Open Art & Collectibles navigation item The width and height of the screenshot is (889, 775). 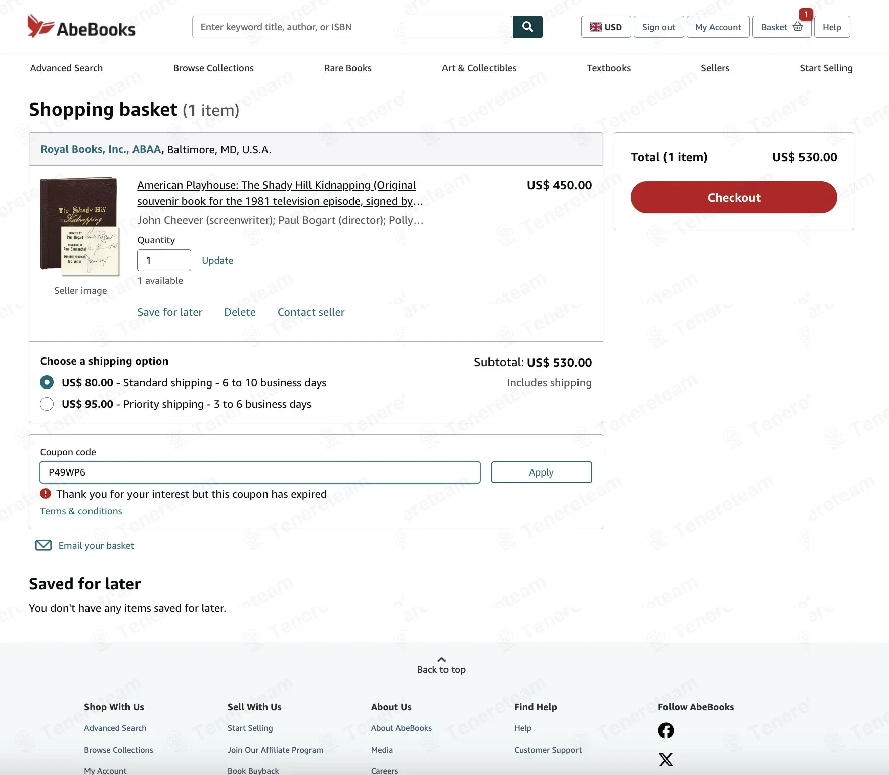pos(479,68)
